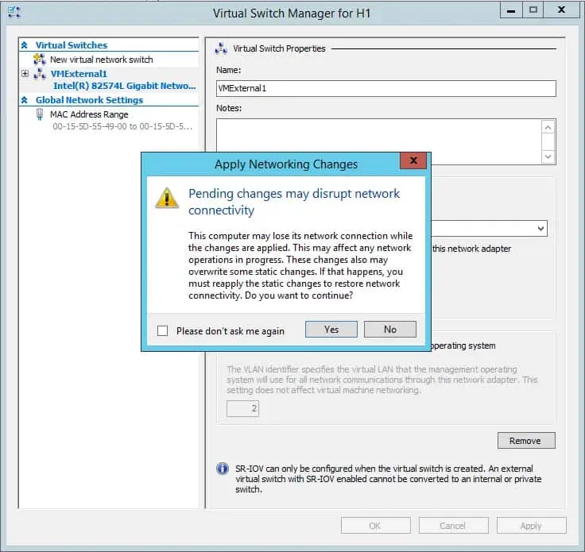Click the VMExternal1 switch icon
The height and width of the screenshot is (552, 585).
[x=40, y=74]
